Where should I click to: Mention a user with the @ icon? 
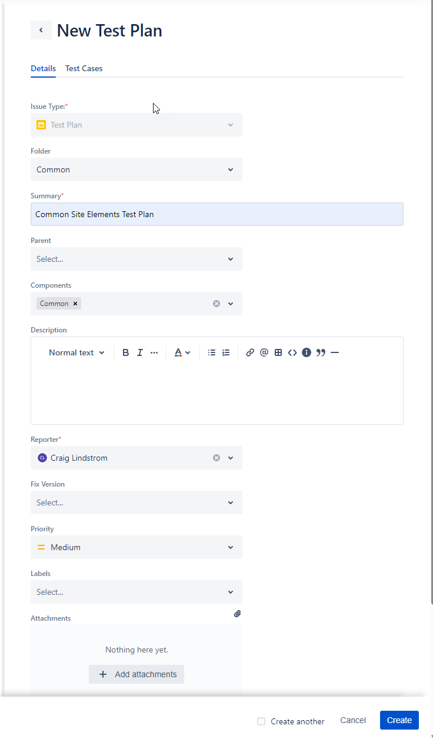pos(264,352)
